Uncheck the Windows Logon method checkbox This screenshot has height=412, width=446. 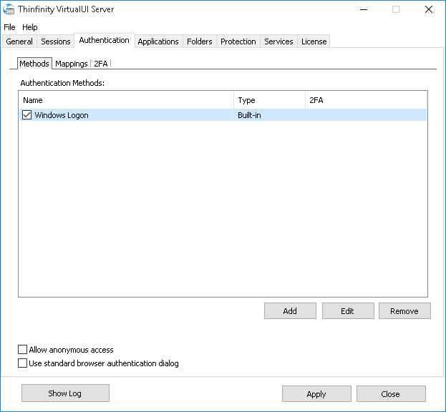click(x=27, y=115)
